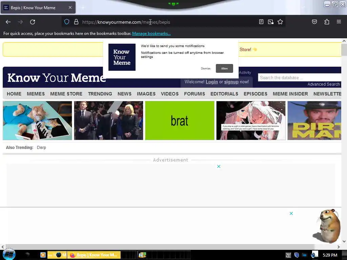Screen dimensions: 347x260
Task: Select the Bepis | Know Your Meme tab
Action: pos(38,7)
